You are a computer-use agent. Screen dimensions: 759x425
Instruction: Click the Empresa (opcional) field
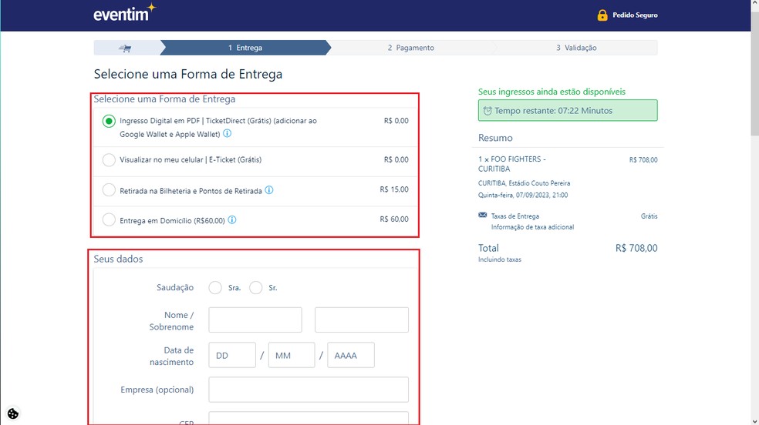click(x=309, y=390)
